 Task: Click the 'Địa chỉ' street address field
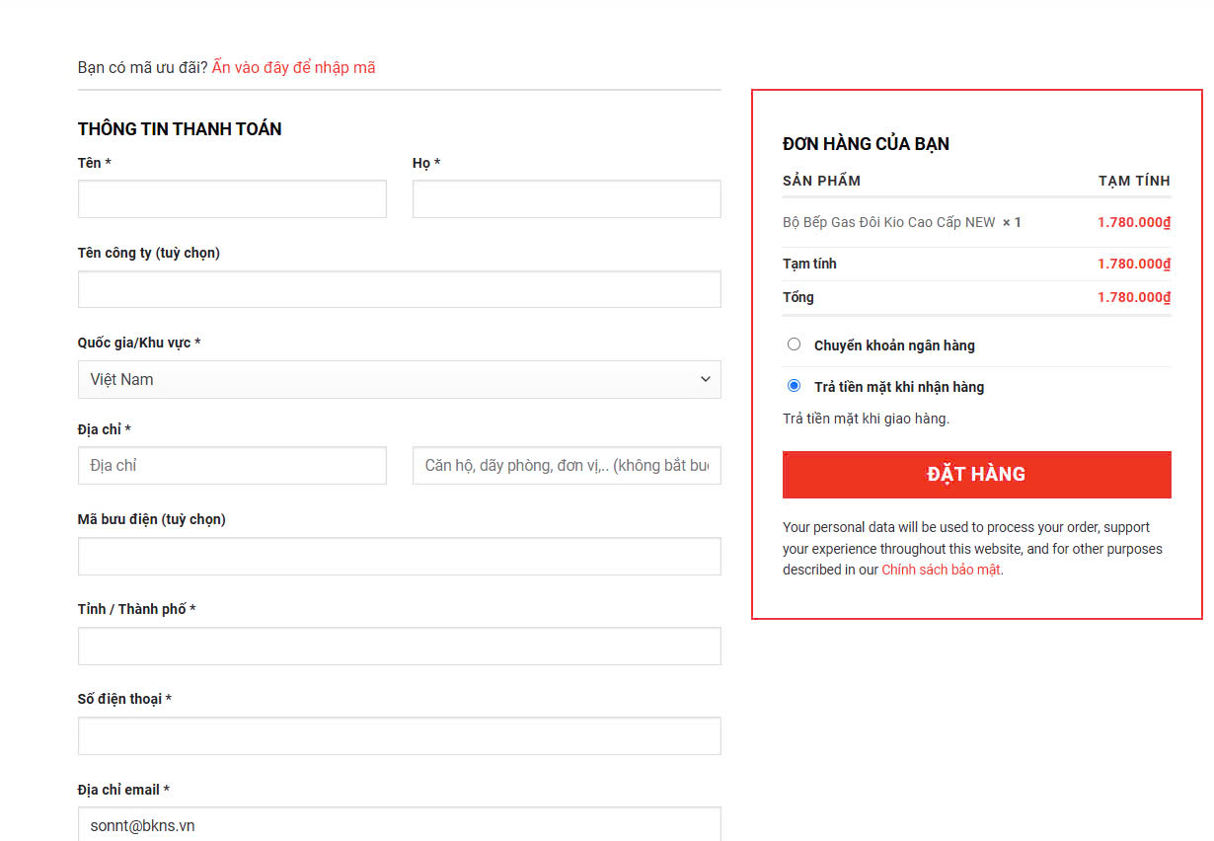[232, 466]
